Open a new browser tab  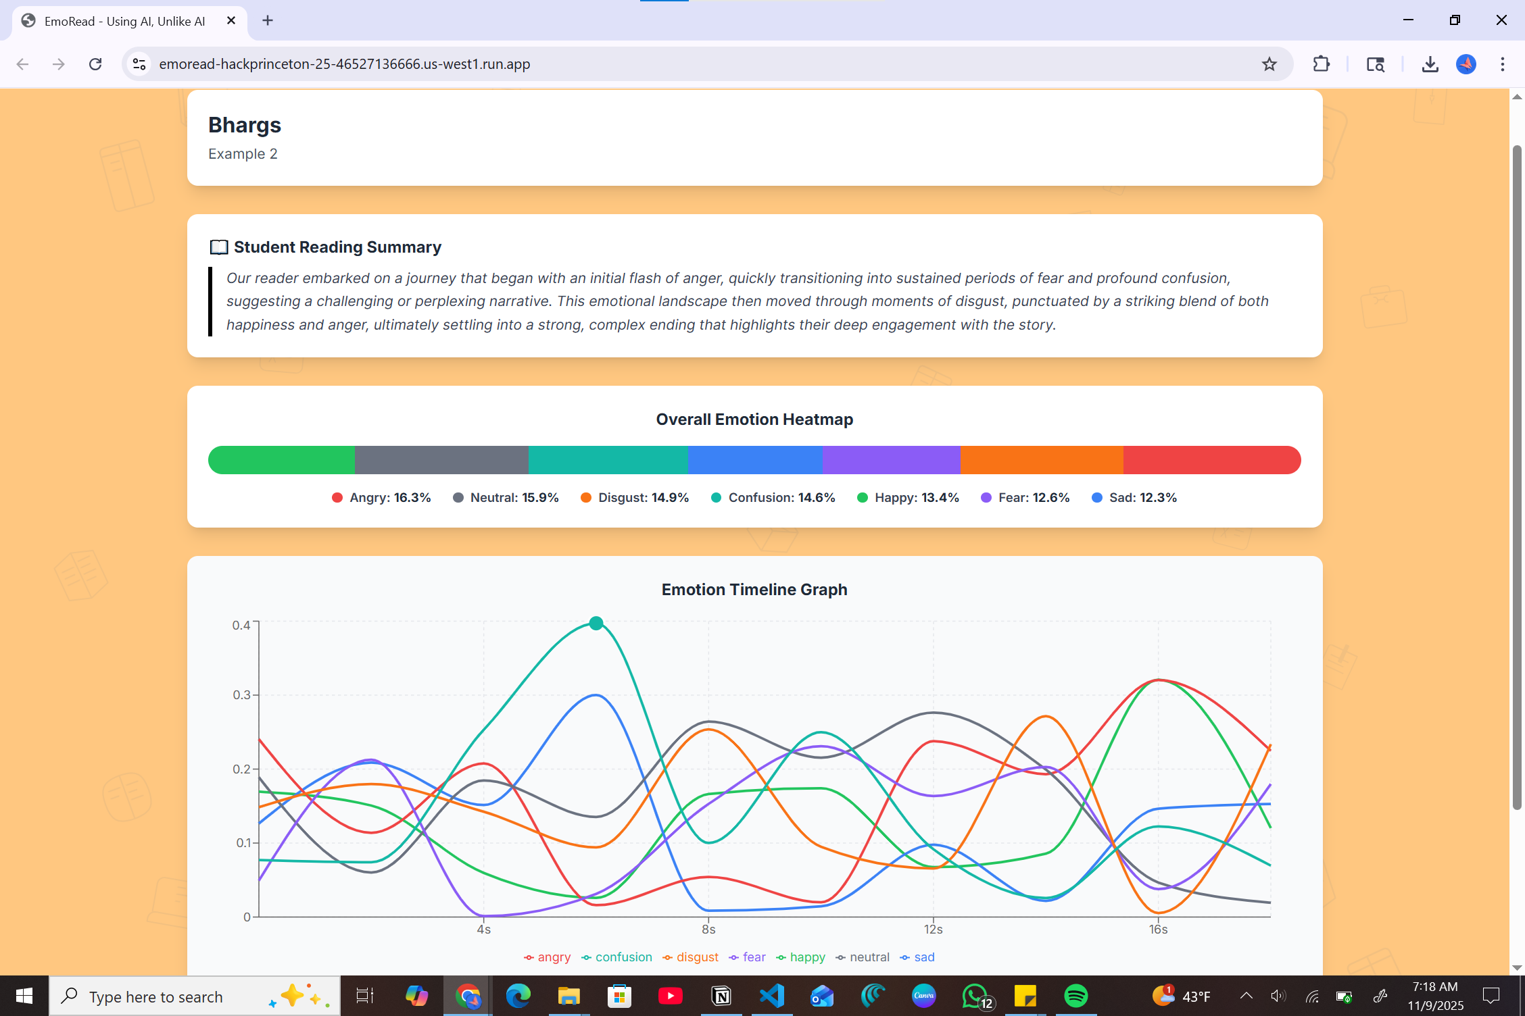pos(268,21)
